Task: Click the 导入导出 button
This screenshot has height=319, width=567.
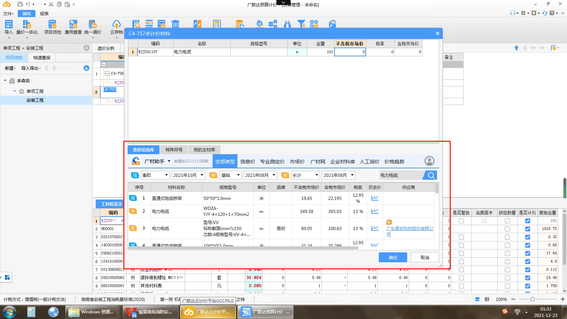Action: pos(31,68)
